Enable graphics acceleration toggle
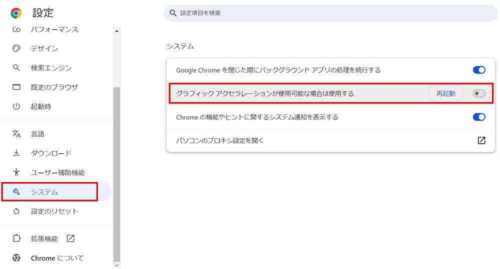Screen dimensions: 500x269 [479, 93]
